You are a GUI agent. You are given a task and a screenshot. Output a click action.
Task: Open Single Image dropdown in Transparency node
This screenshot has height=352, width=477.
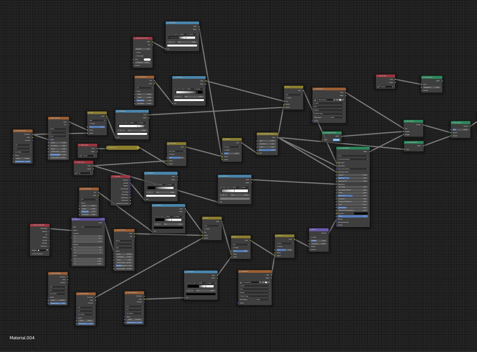click(x=329, y=114)
